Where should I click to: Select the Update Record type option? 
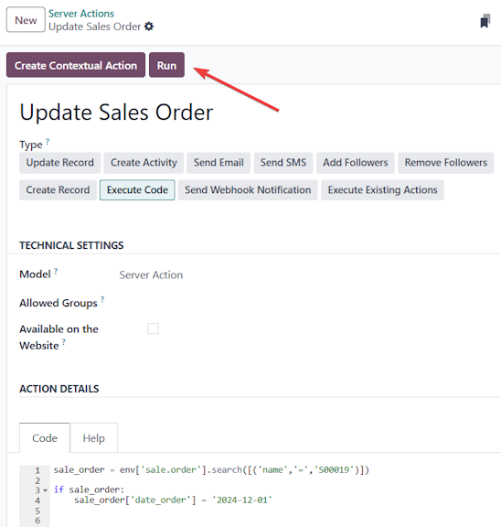click(59, 163)
